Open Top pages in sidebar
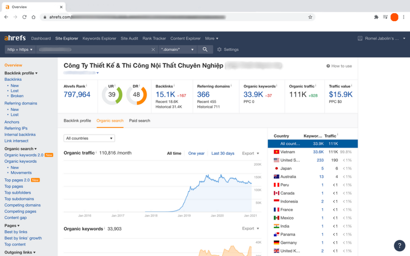This screenshot has width=410, height=256. coord(14,186)
